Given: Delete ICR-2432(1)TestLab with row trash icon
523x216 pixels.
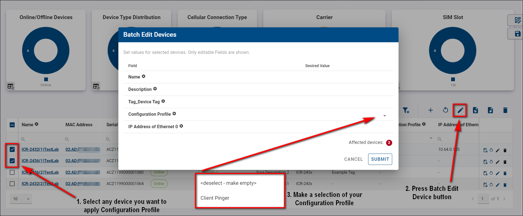Looking at the screenshot, I should tap(505, 150).
